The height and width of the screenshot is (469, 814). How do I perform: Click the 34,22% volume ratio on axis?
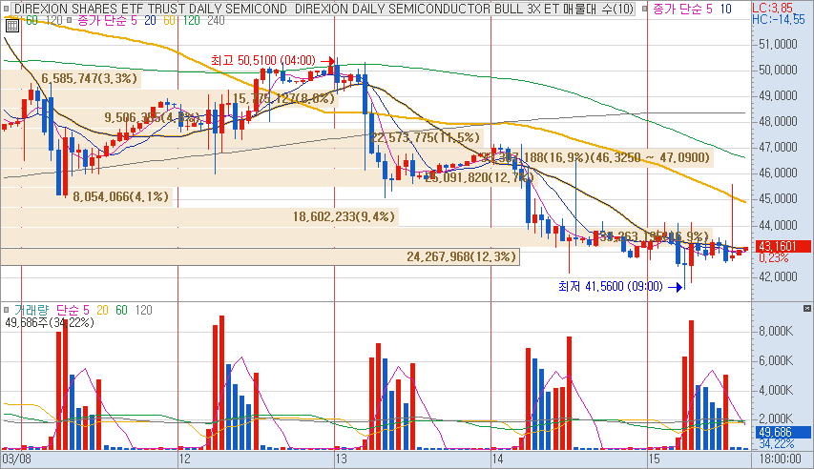776,444
